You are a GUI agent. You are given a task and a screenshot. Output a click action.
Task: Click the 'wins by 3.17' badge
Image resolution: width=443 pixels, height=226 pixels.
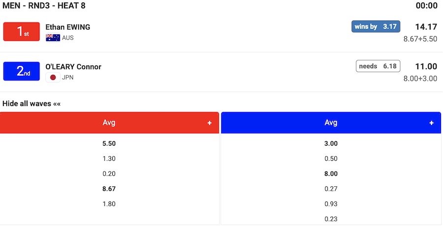(x=376, y=26)
